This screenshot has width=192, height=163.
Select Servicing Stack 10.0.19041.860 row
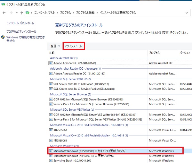point(120,160)
